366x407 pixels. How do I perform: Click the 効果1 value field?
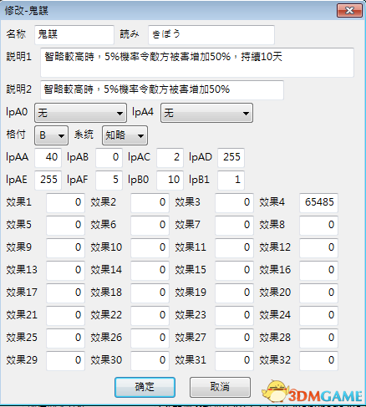pos(65,203)
